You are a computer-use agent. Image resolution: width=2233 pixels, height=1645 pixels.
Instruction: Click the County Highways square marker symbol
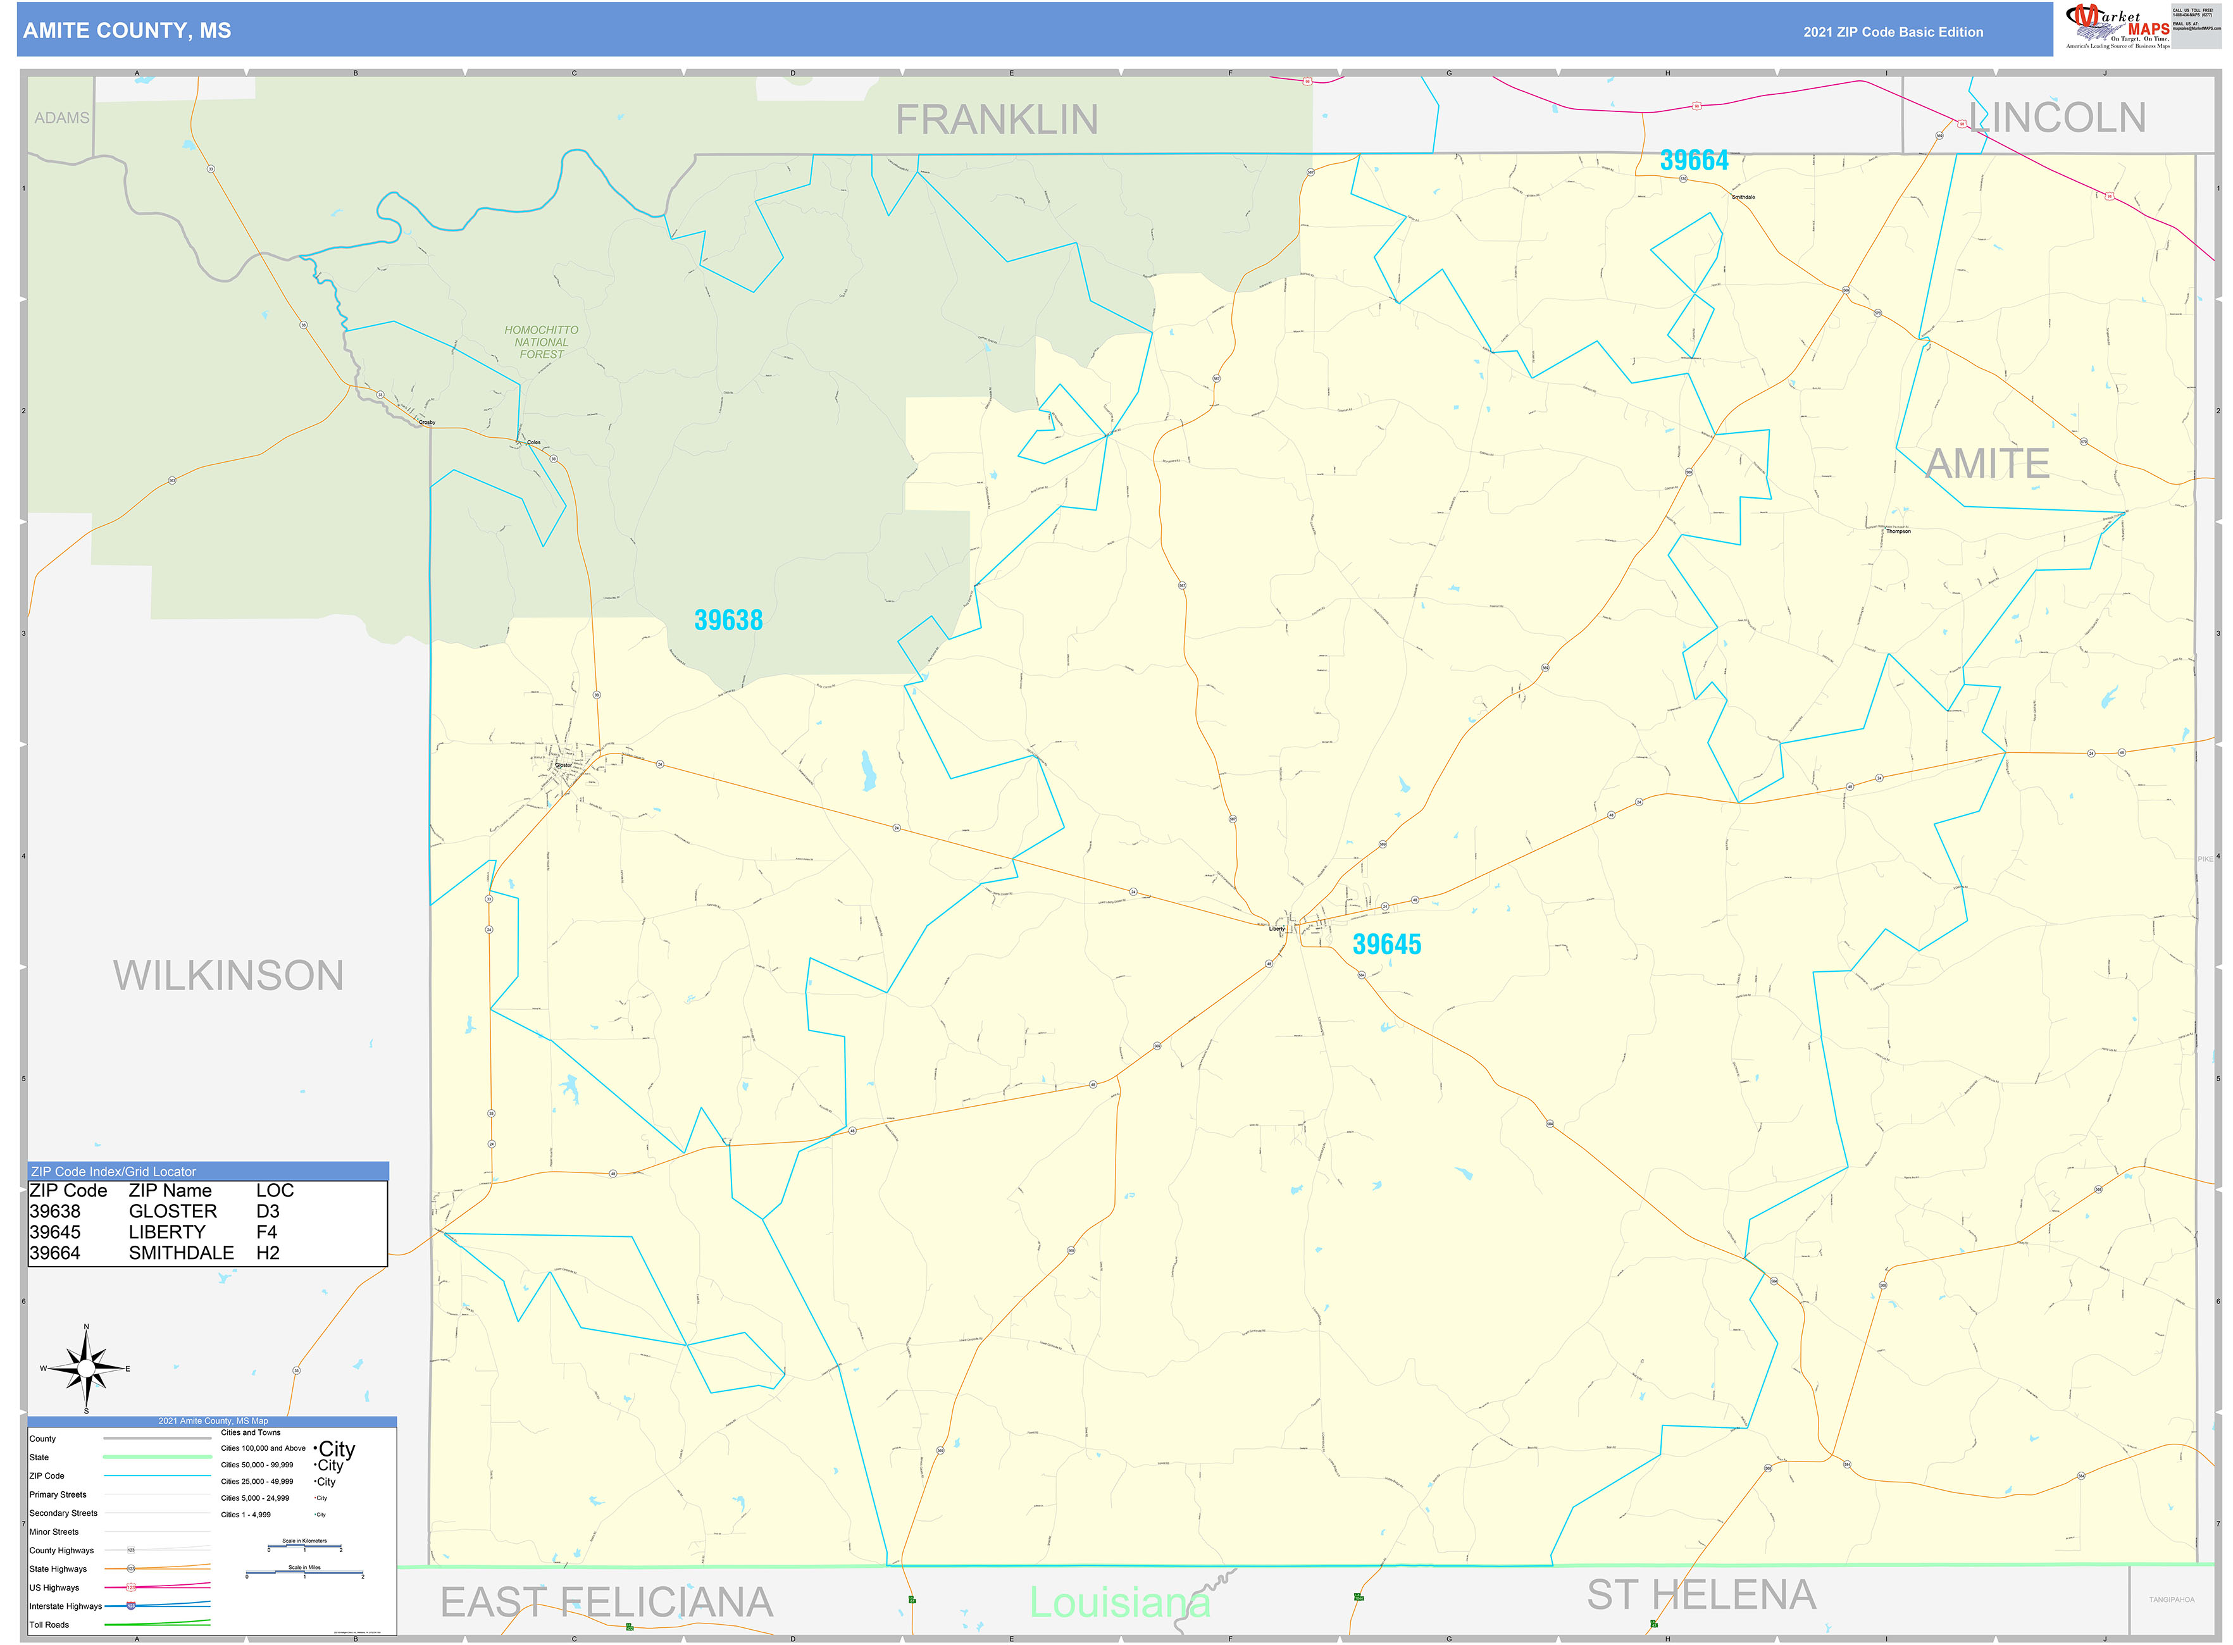[x=132, y=1550]
